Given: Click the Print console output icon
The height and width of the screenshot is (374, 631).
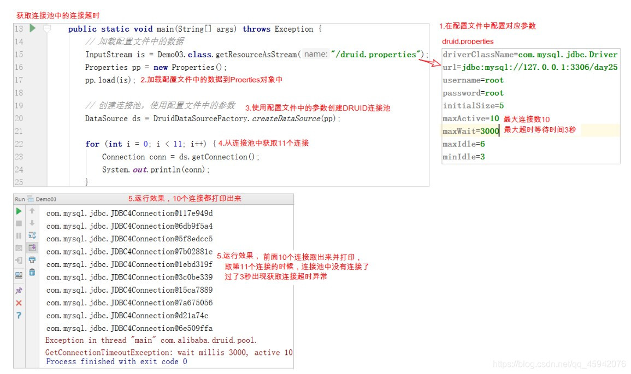Looking at the screenshot, I should pyautogui.click(x=32, y=260).
